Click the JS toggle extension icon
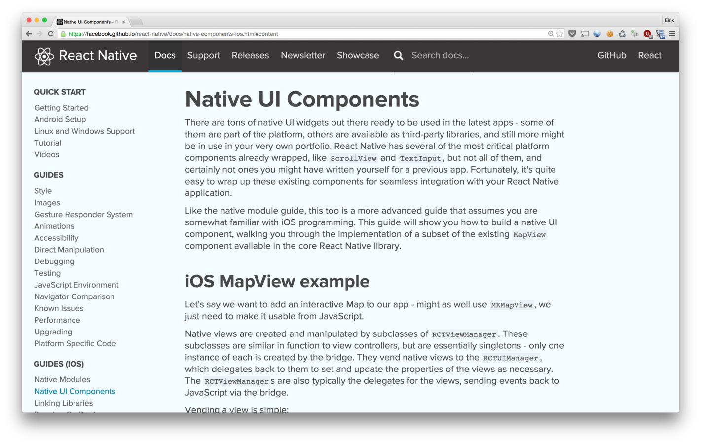This screenshot has width=701, height=444. coord(634,34)
